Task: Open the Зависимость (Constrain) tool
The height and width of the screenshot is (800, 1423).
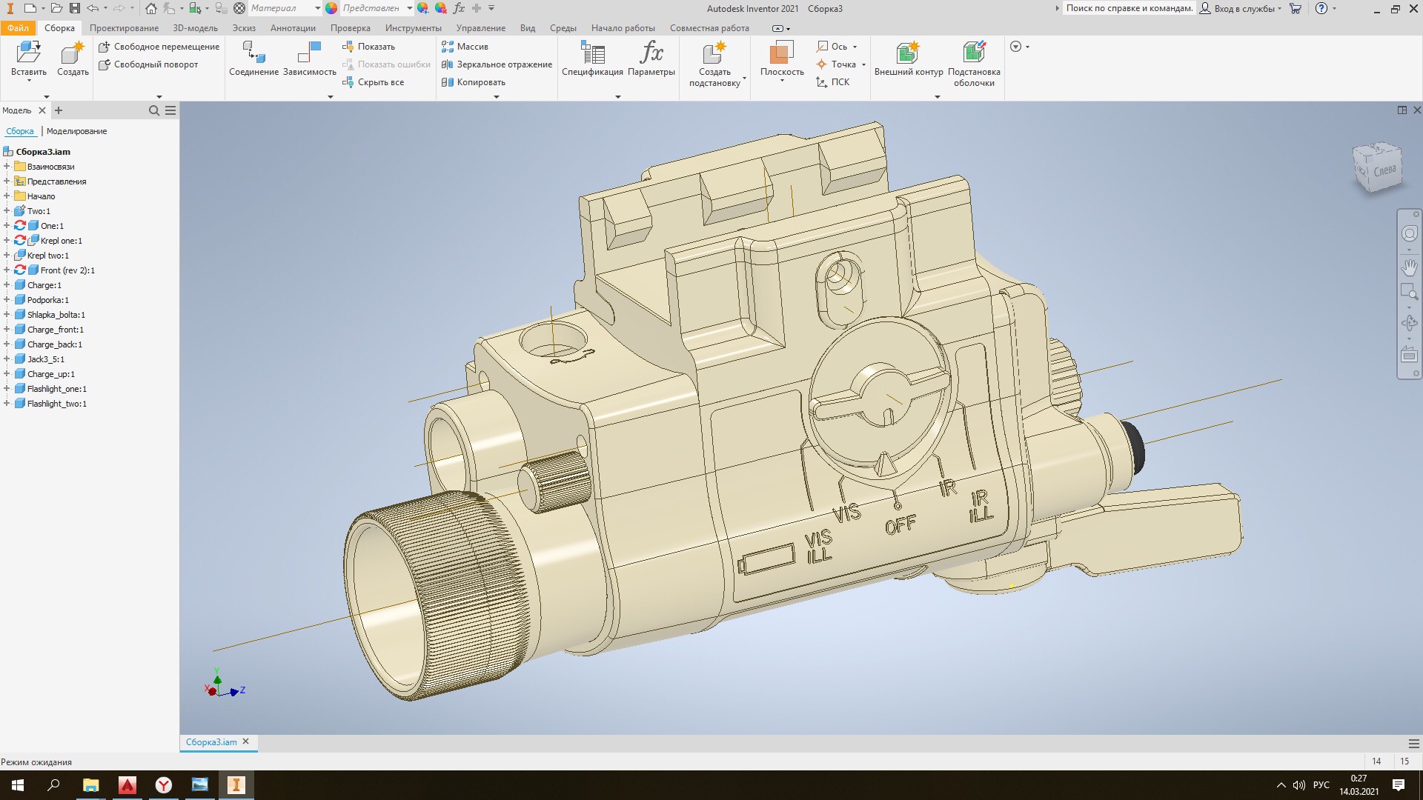Action: (309, 55)
